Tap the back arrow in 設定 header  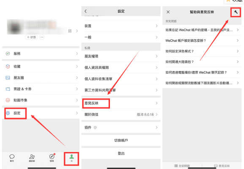(85, 11)
